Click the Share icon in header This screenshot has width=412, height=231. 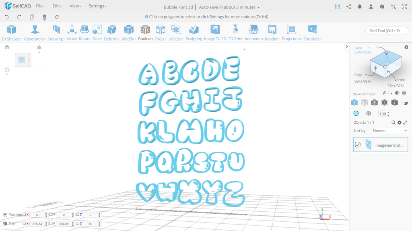(x=349, y=7)
